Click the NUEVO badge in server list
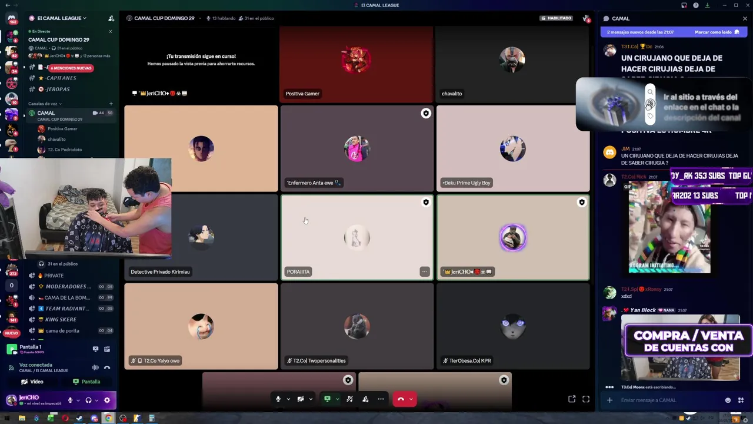The width and height of the screenshot is (753, 424). click(x=11, y=333)
